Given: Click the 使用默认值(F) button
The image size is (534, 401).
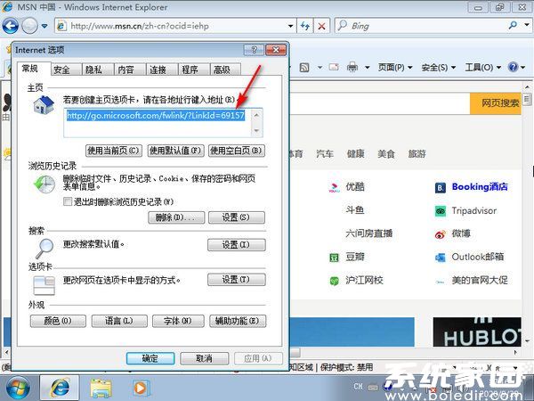Looking at the screenshot, I should tap(175, 151).
